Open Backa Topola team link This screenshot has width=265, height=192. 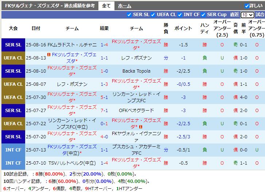tap(136, 71)
